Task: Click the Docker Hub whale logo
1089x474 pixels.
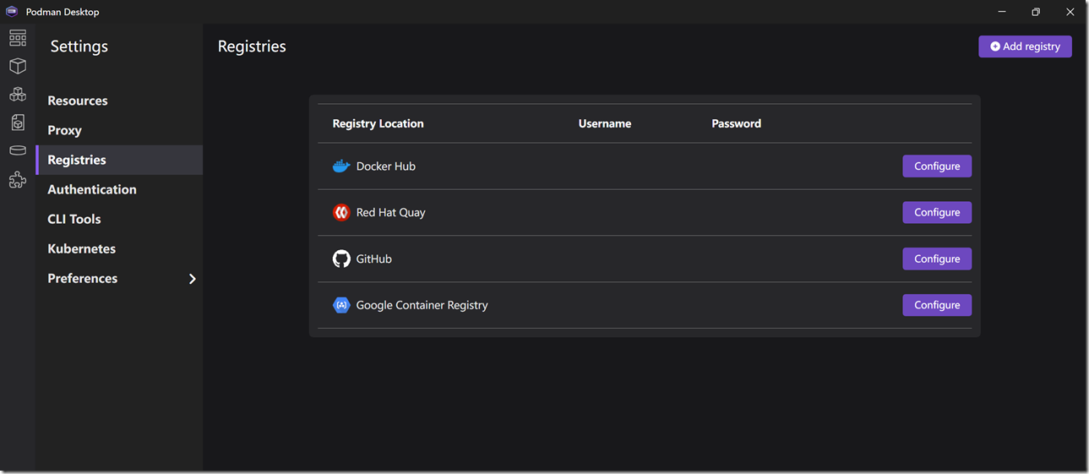Action: coord(341,166)
